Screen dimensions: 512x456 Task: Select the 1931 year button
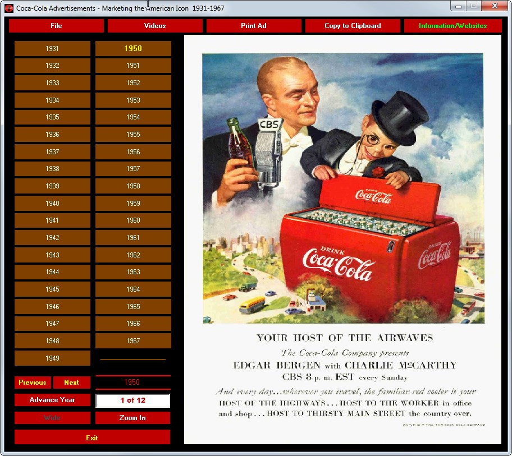pos(52,48)
